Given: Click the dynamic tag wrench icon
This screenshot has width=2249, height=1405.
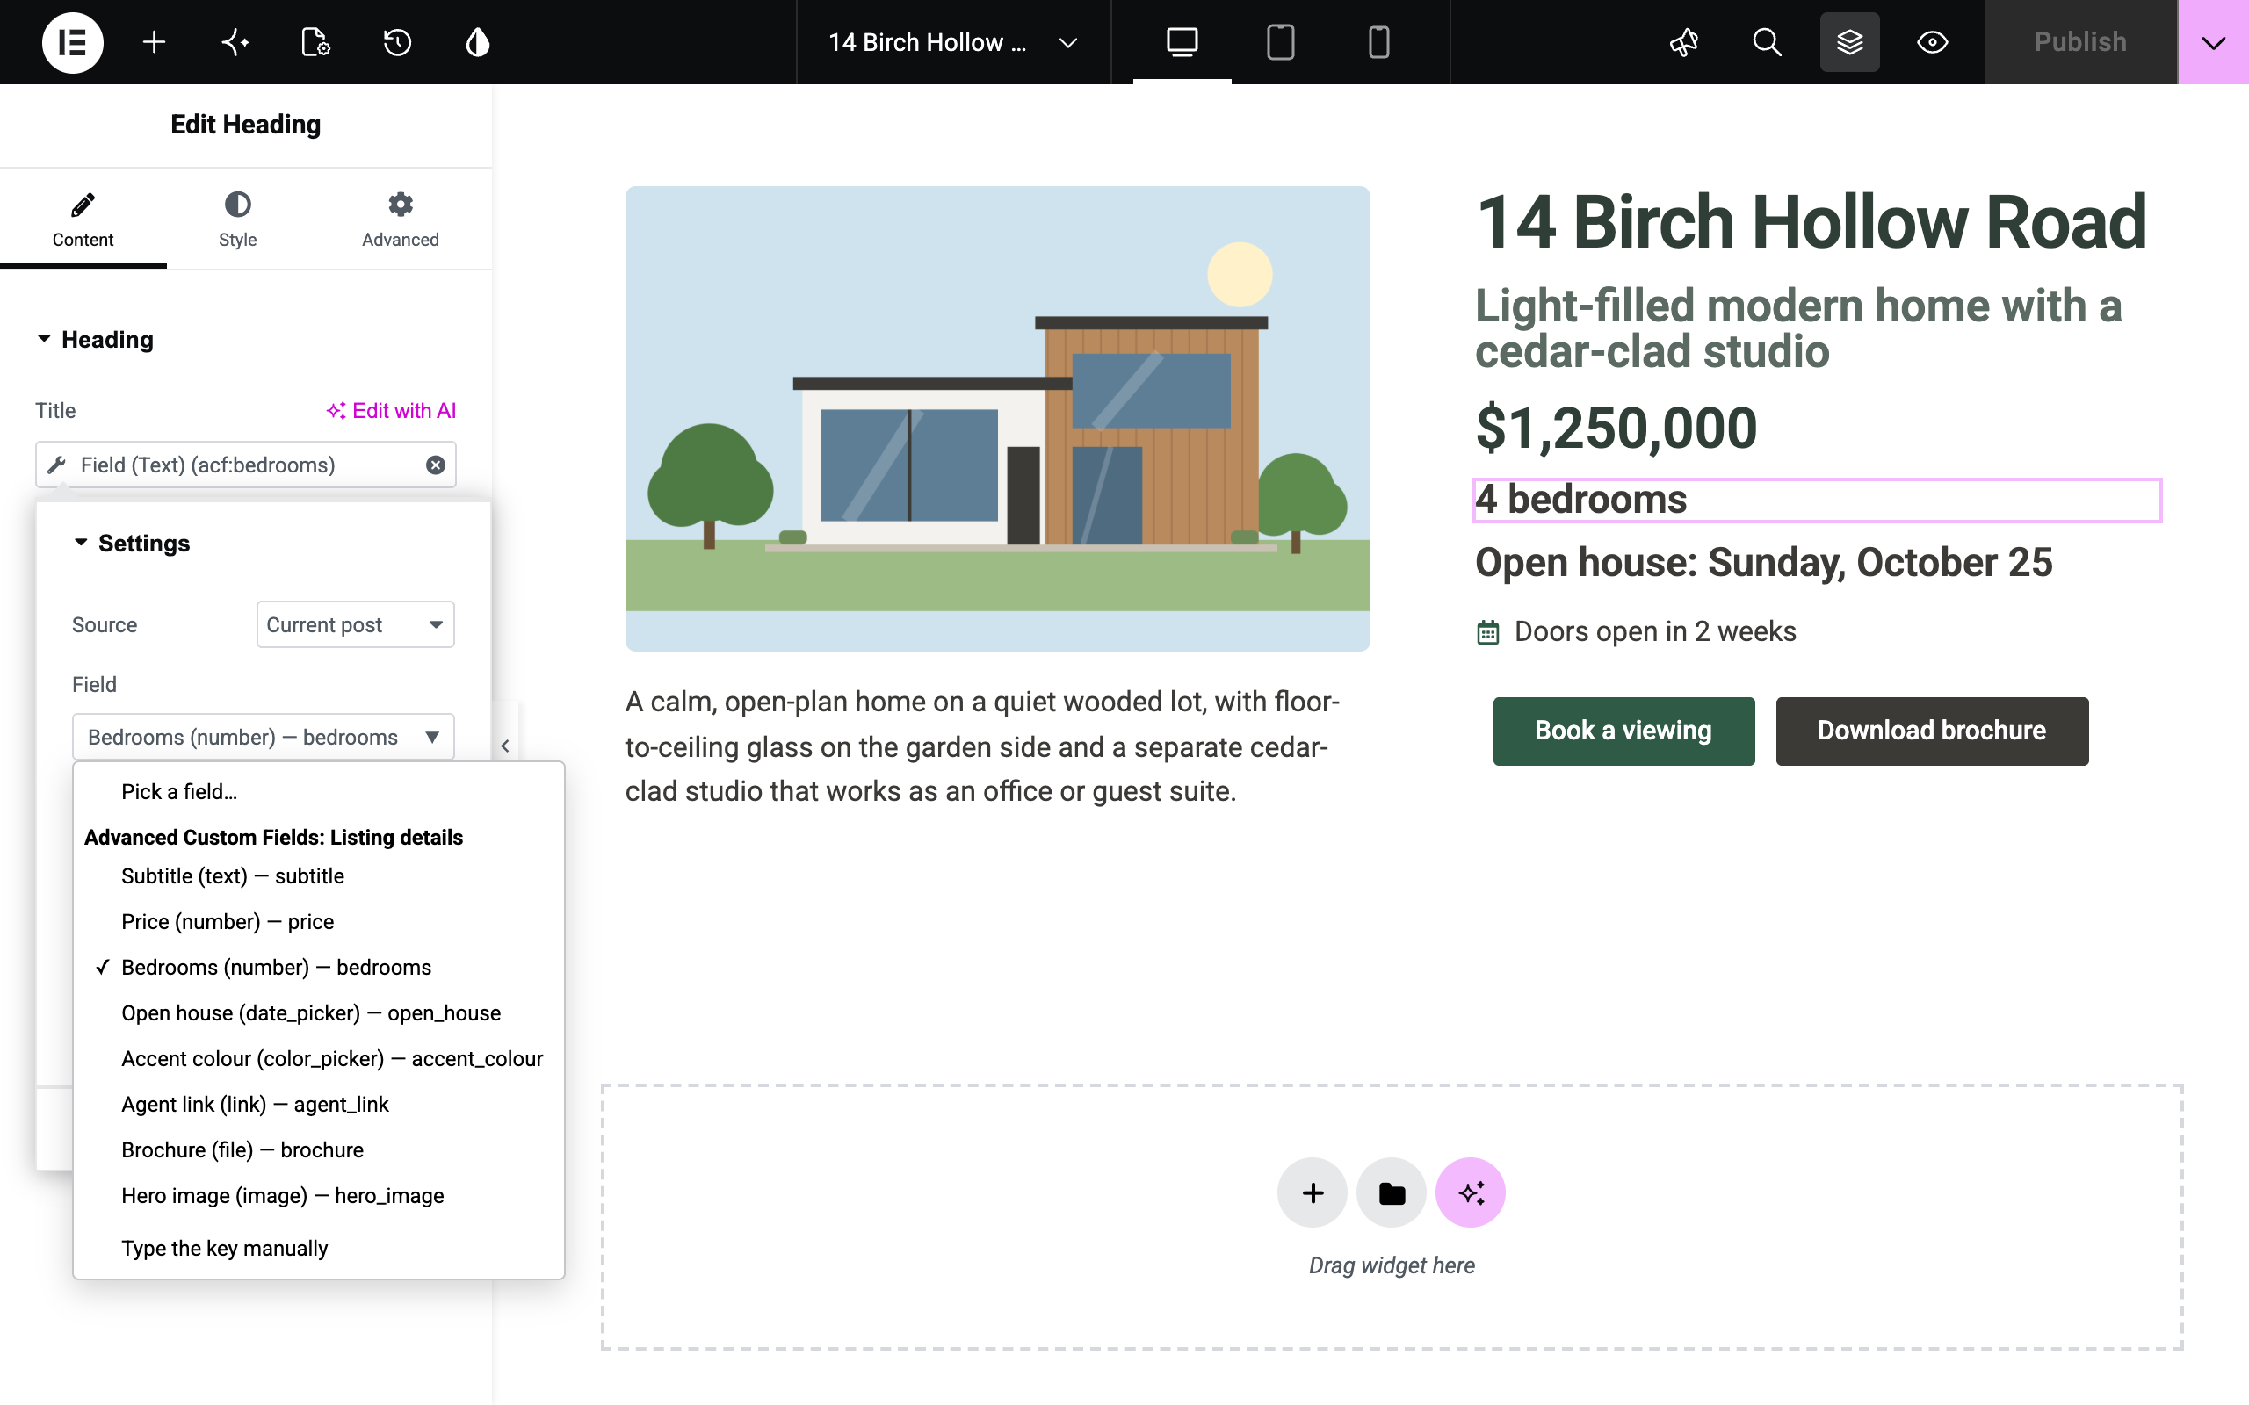Looking at the screenshot, I should (57, 465).
